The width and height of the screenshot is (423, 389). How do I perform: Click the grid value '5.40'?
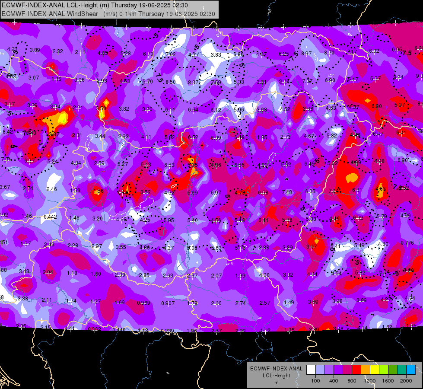(x=193, y=220)
